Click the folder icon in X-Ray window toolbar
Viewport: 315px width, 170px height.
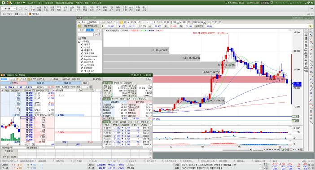click(18, 79)
